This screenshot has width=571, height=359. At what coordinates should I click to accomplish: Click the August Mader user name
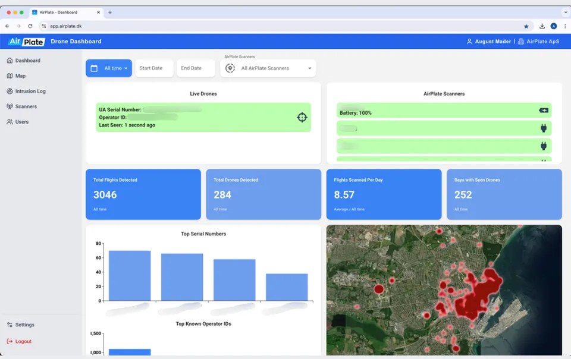tap(492, 42)
